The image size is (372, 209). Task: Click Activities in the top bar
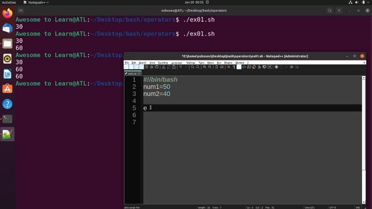tap(9, 2)
